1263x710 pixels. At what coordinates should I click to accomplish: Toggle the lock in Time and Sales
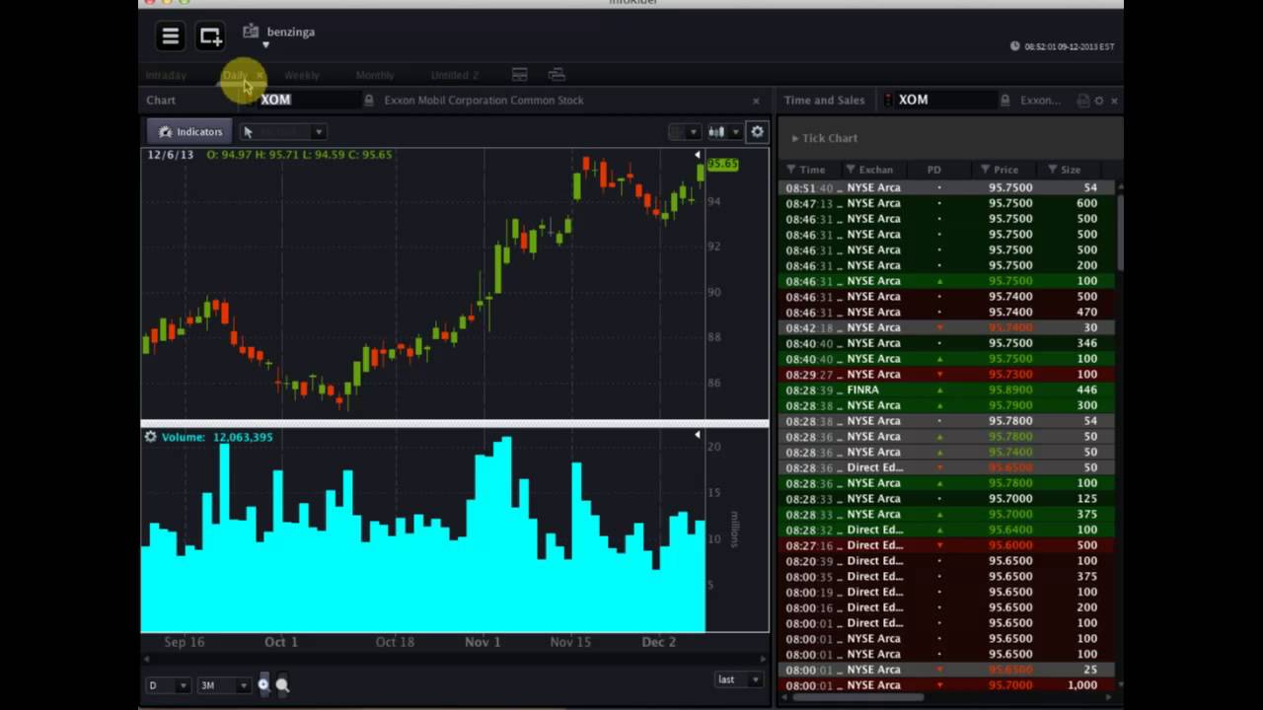pyautogui.click(x=1005, y=100)
